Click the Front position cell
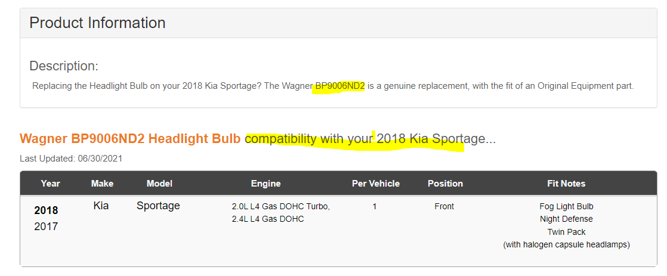This screenshot has height=276, width=667. click(444, 206)
